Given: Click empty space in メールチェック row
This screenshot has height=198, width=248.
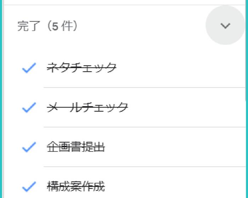Looking at the screenshot, I should click(x=187, y=107).
